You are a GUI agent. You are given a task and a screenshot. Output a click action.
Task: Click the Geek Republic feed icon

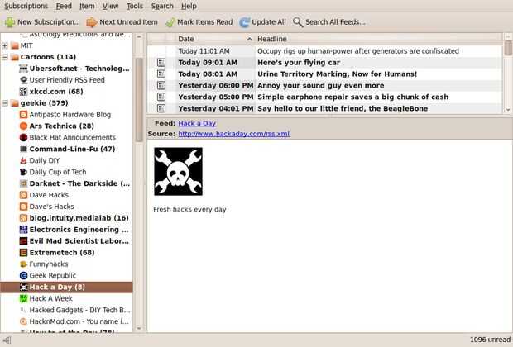point(23,275)
